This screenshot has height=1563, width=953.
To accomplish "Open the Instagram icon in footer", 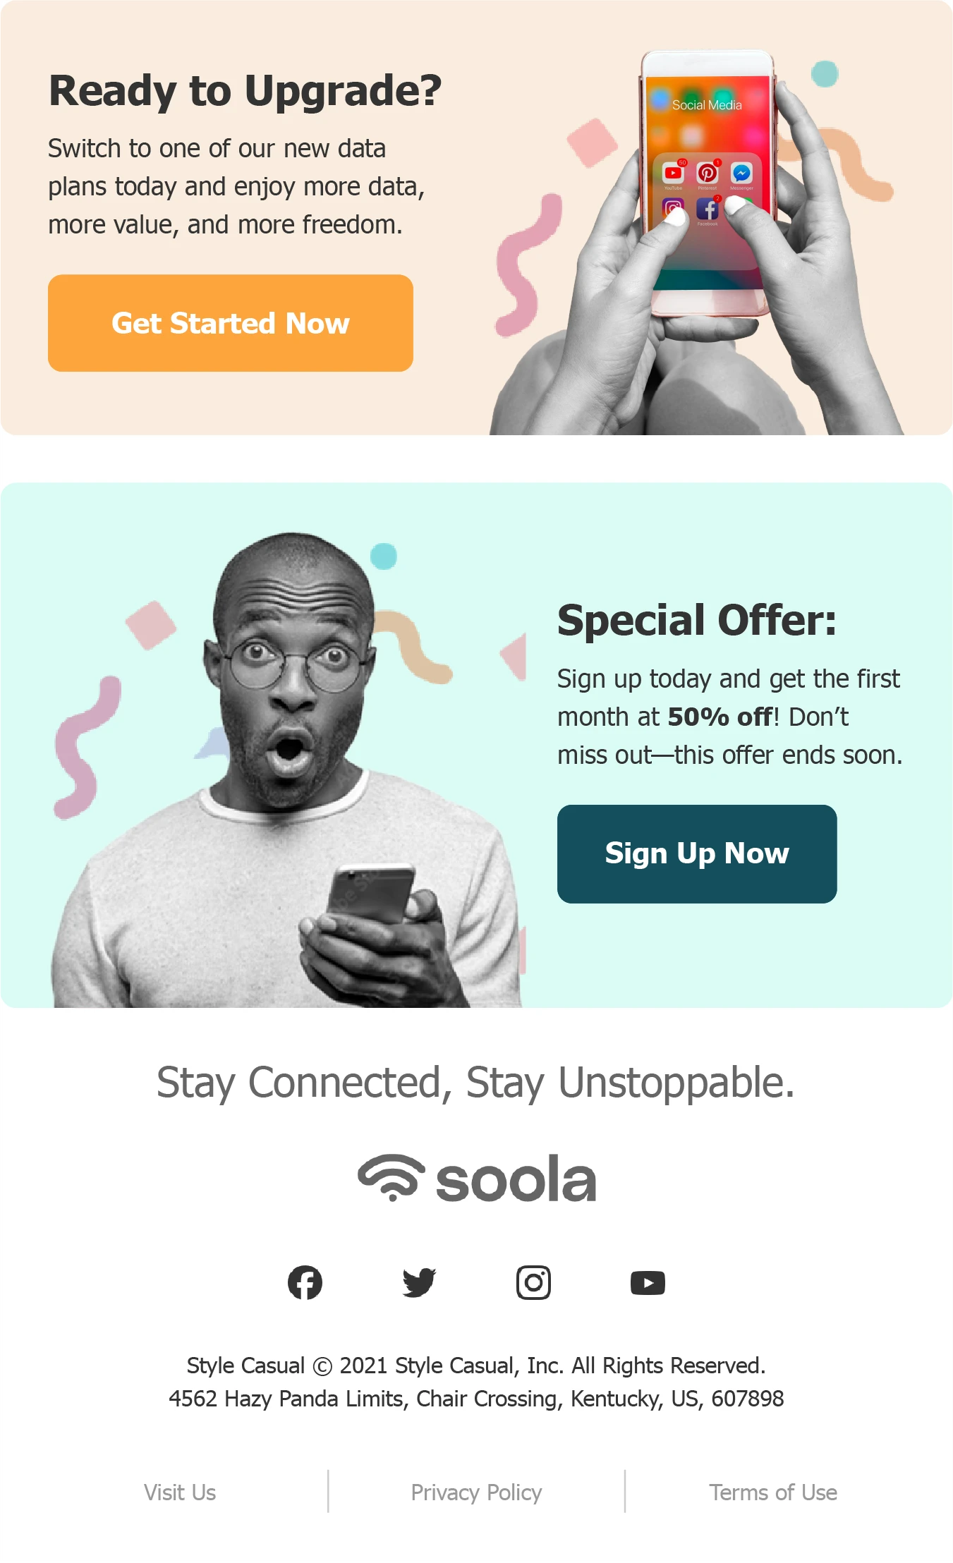I will point(533,1282).
